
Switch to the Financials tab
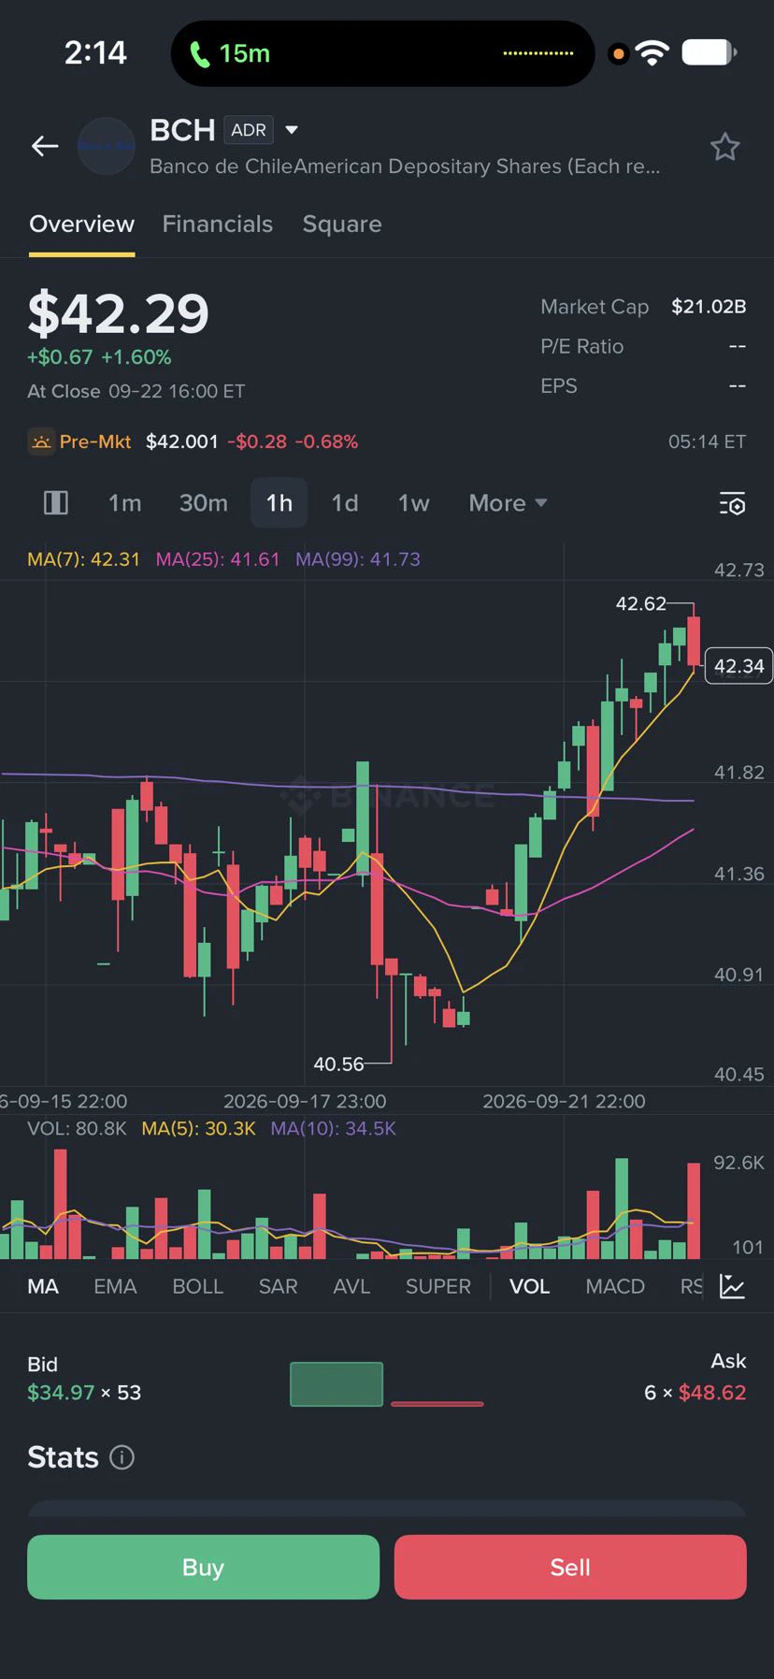pyautogui.click(x=218, y=224)
